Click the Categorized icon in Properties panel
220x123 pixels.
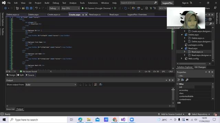click(x=178, y=80)
